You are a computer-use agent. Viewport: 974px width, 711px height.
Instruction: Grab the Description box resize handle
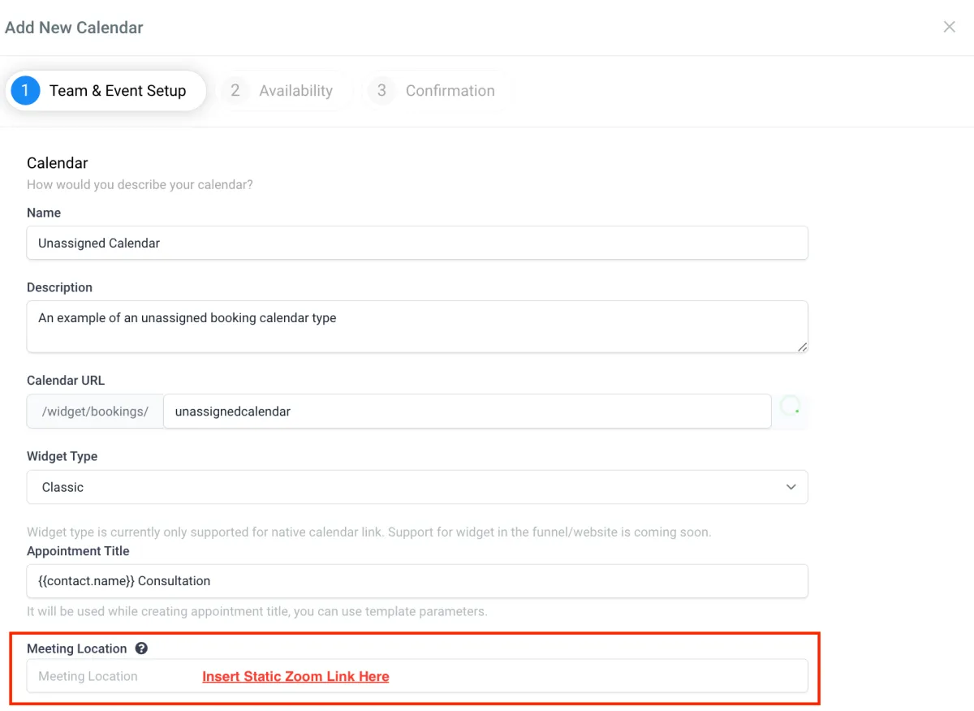point(802,347)
